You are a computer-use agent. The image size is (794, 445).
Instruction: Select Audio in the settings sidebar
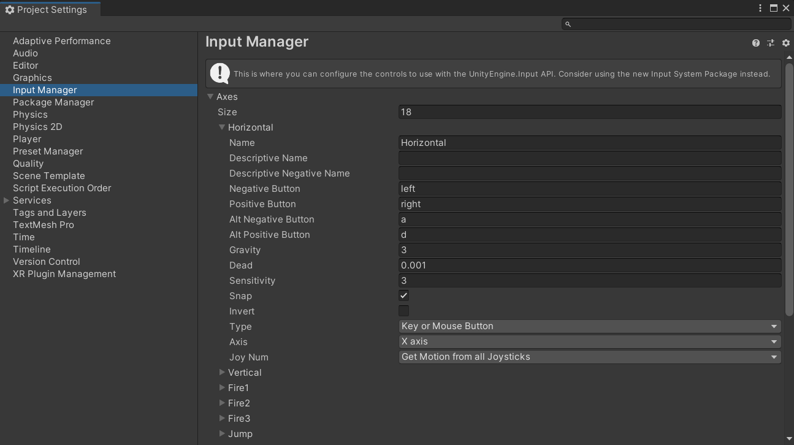tap(25, 53)
